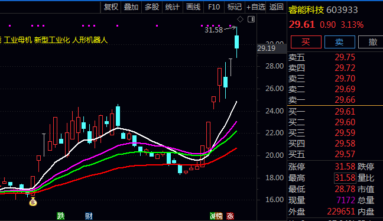Screen dimensions: 383x221
Task: Click the 买二 price 29.60
Action: (345, 122)
